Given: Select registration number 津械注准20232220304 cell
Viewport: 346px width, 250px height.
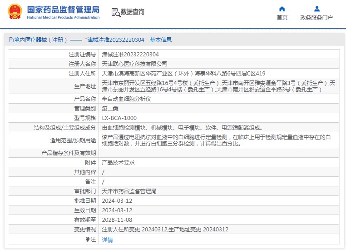Looking at the screenshot, I should pos(130,55).
